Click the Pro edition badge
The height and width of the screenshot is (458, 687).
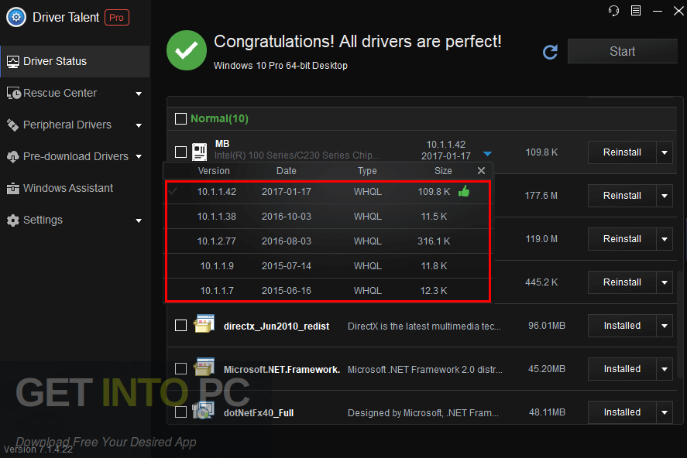tap(116, 18)
